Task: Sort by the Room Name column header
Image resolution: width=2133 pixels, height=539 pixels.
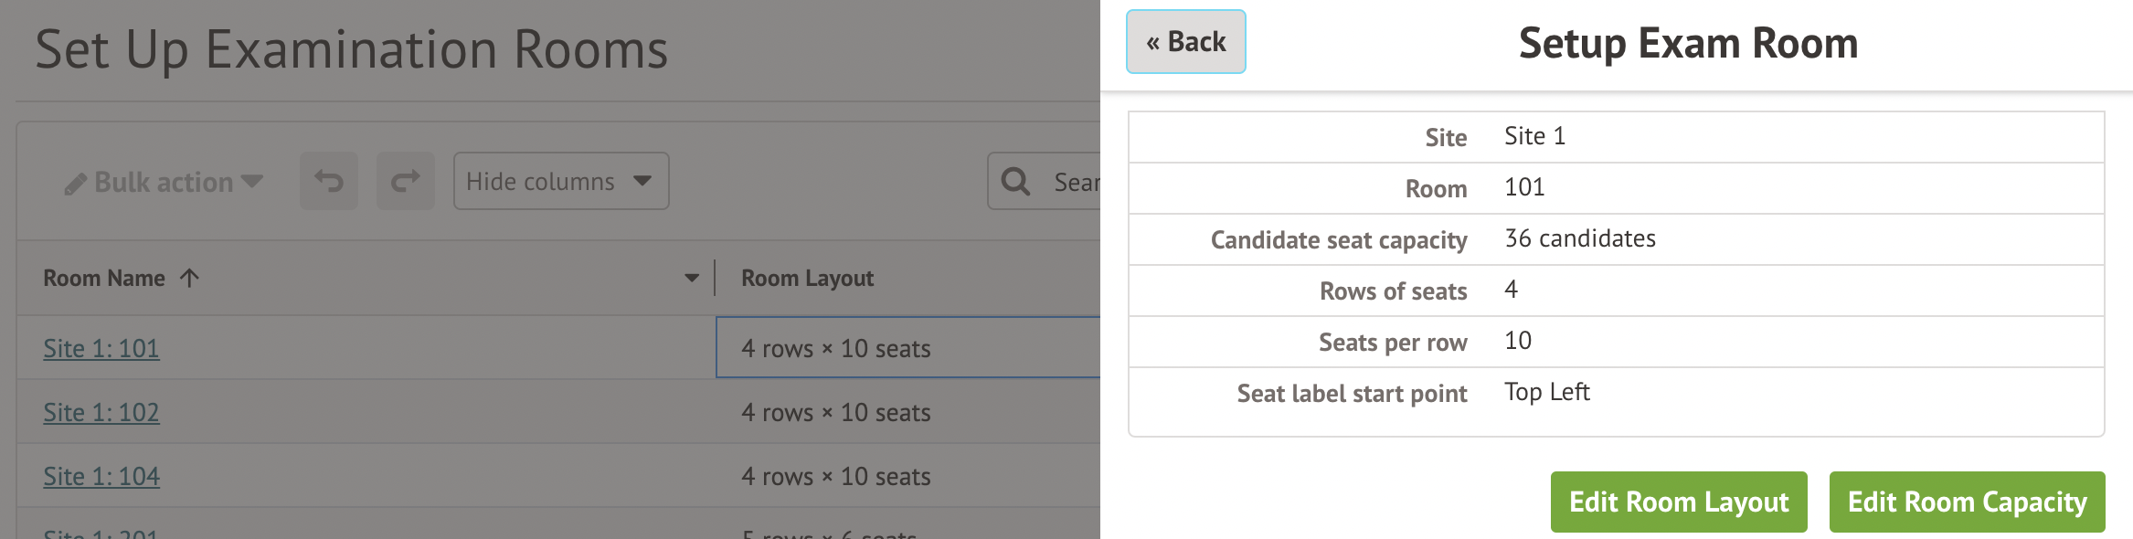Action: (104, 278)
